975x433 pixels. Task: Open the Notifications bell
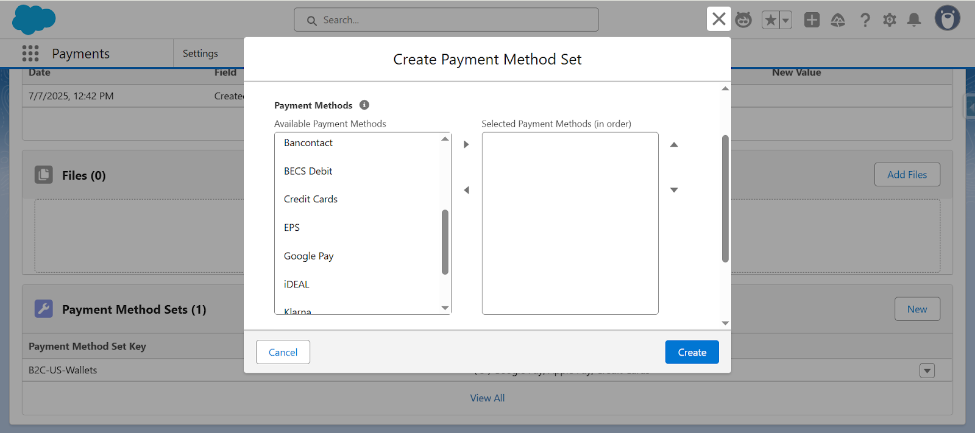[914, 20]
